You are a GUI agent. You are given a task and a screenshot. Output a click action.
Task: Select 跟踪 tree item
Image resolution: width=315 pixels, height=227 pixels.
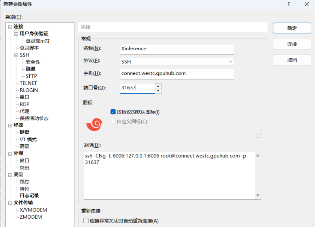(x=24, y=182)
